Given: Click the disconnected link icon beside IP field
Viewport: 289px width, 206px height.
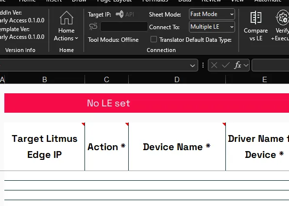Looking at the screenshot, I should click(93, 27).
